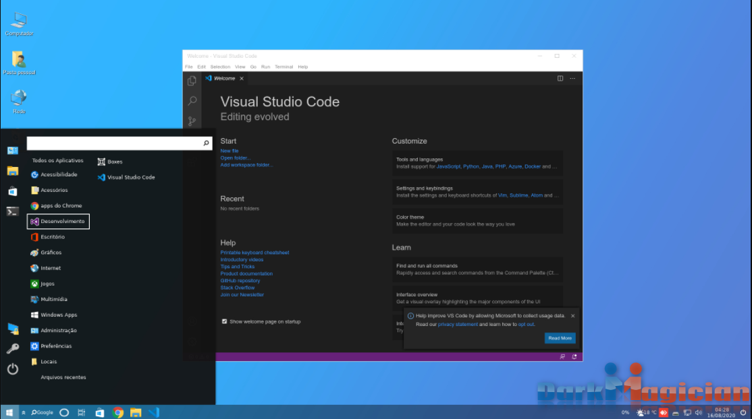Click the monitor lock icon in start menu sidebar
The width and height of the screenshot is (752, 419).
pyautogui.click(x=12, y=329)
